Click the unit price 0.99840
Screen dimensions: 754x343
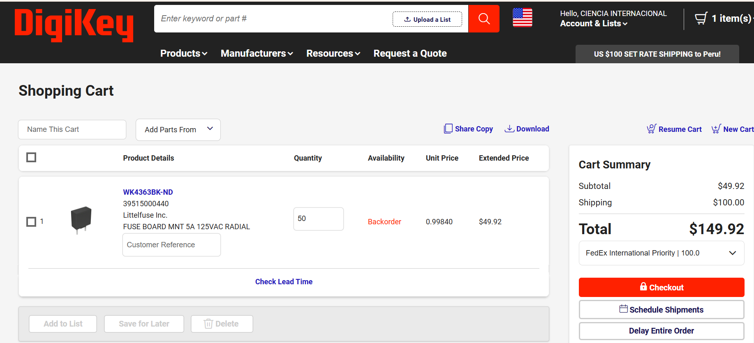click(x=439, y=222)
